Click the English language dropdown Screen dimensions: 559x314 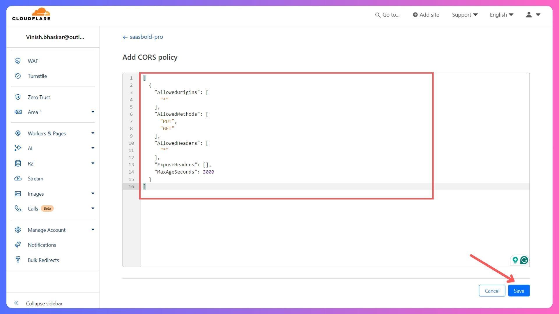501,15
